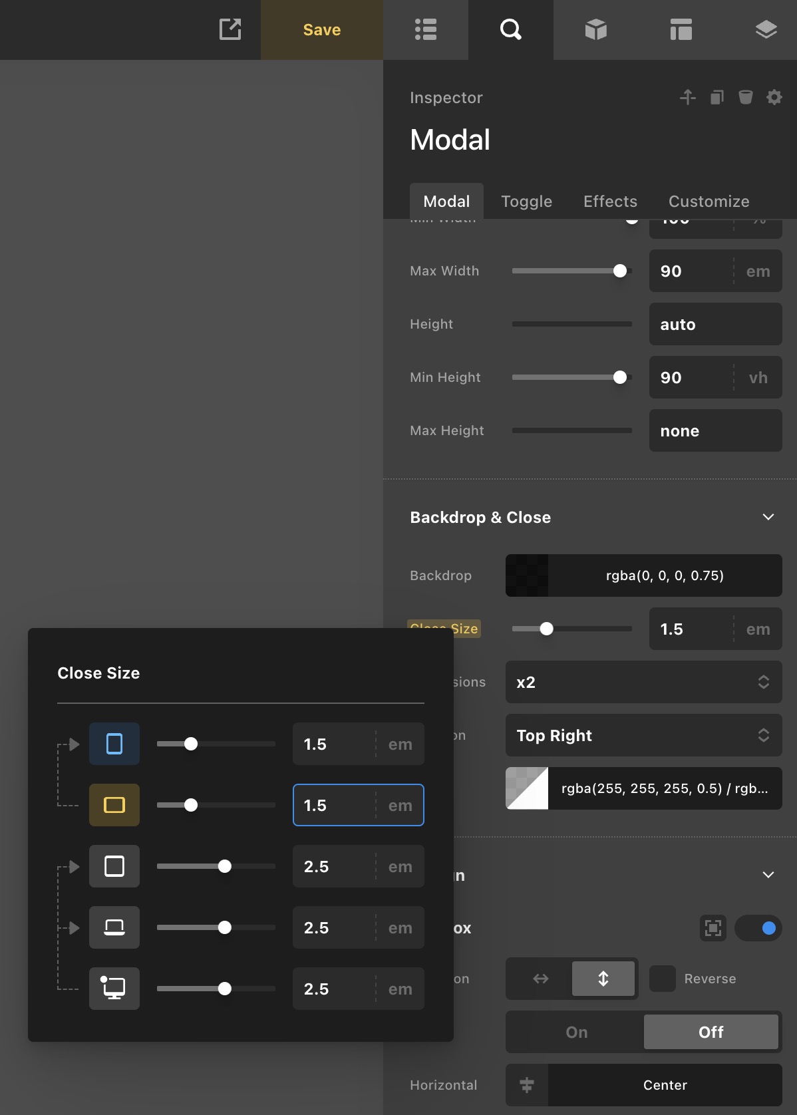Open the external preview icon
The image size is (797, 1115).
pos(230,29)
